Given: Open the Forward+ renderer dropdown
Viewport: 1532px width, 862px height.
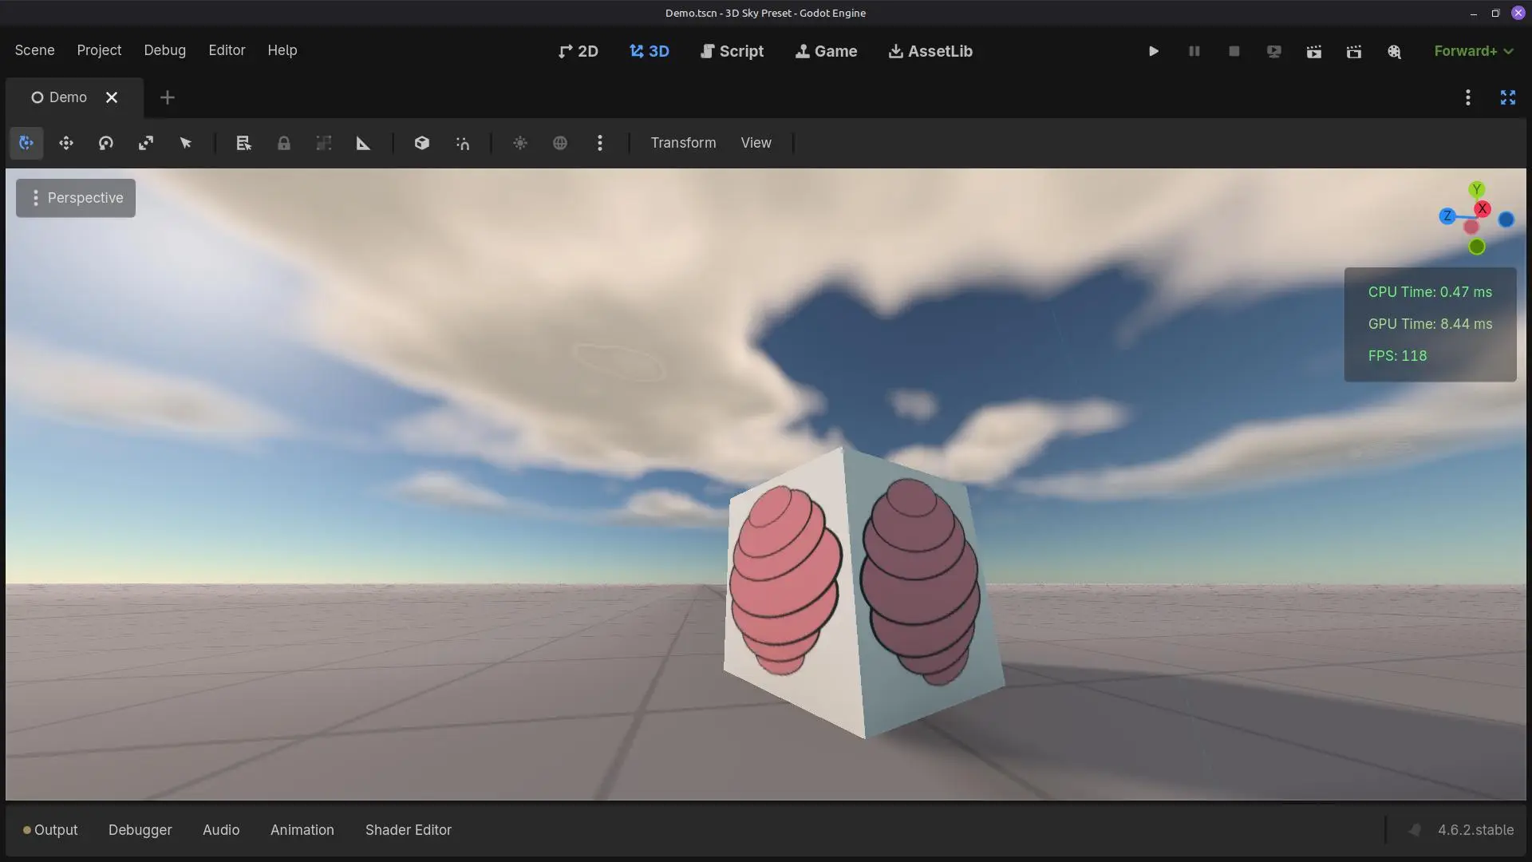Looking at the screenshot, I should 1473,51.
